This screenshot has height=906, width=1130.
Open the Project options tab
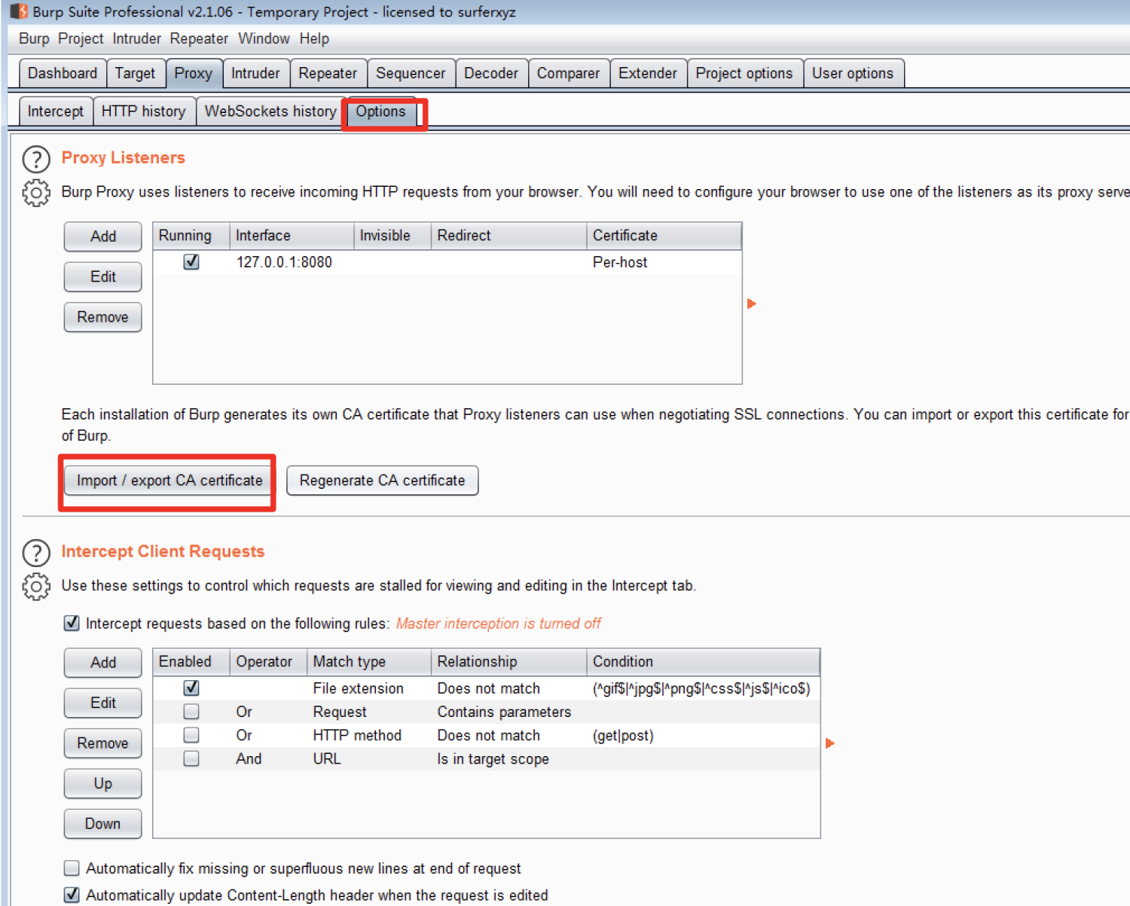(x=744, y=73)
